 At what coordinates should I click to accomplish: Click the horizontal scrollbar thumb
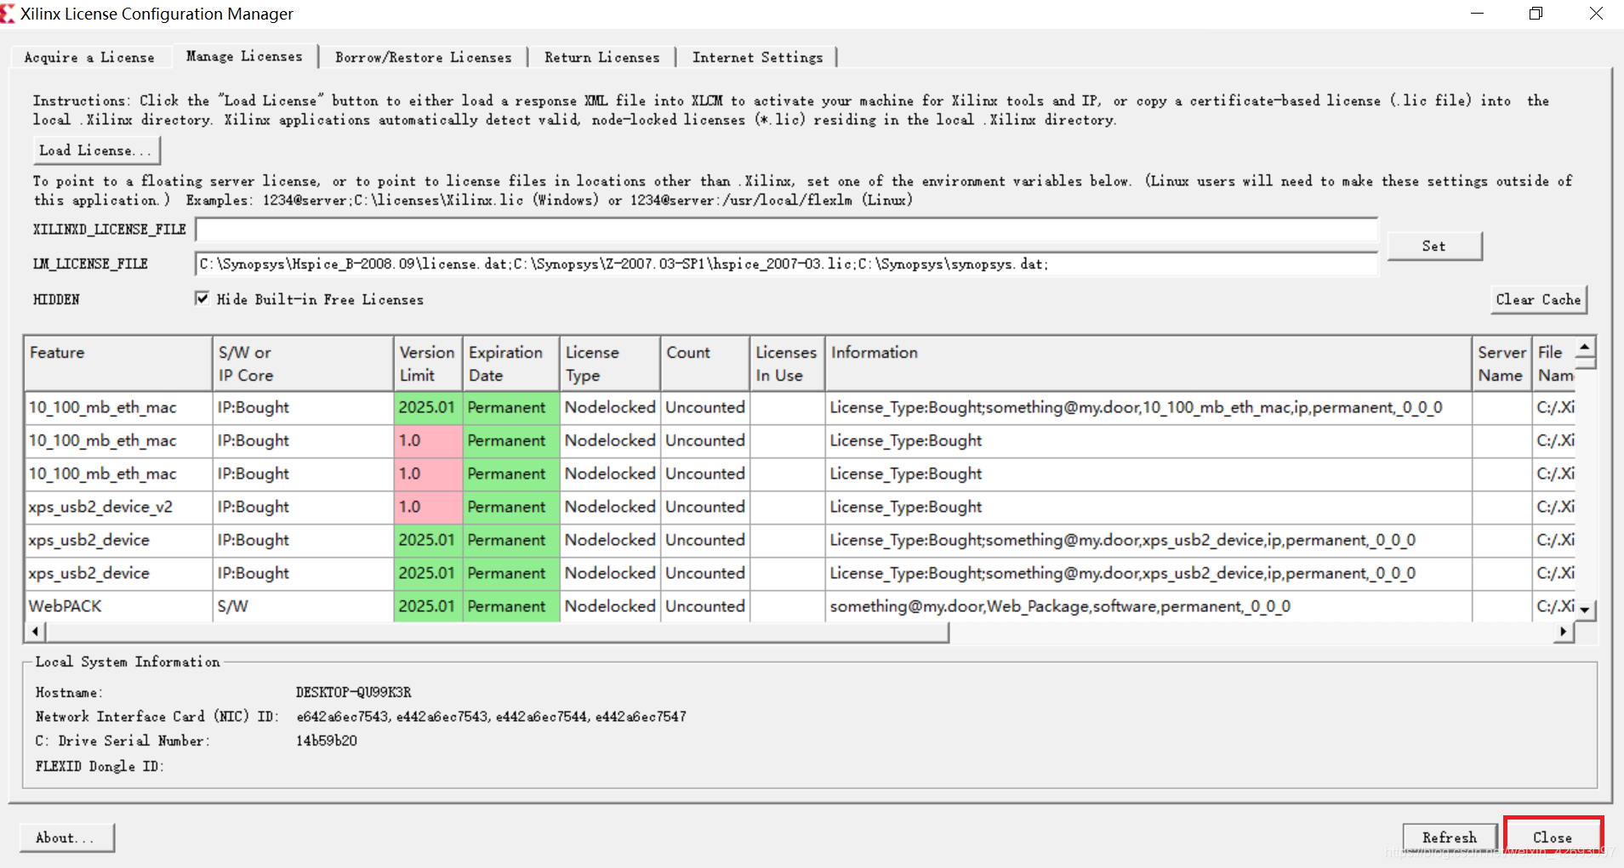click(497, 632)
